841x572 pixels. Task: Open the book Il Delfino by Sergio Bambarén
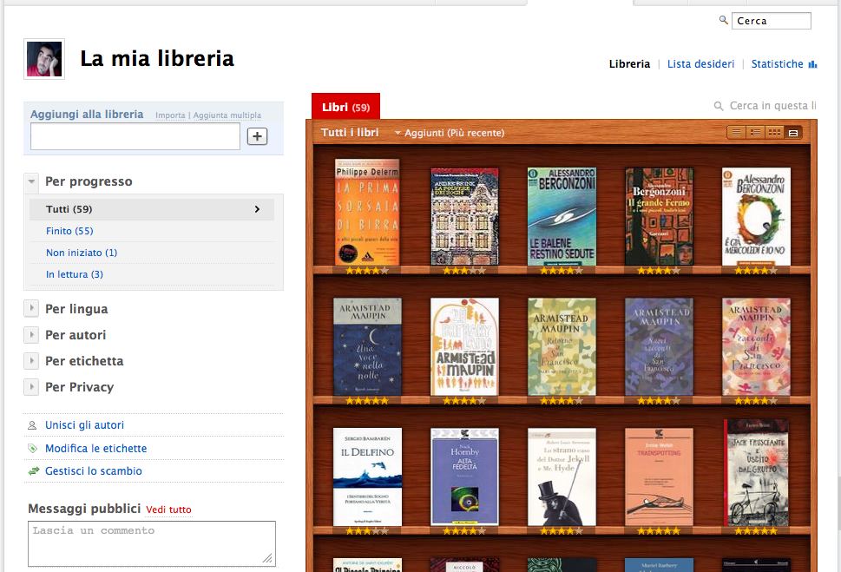(367, 477)
